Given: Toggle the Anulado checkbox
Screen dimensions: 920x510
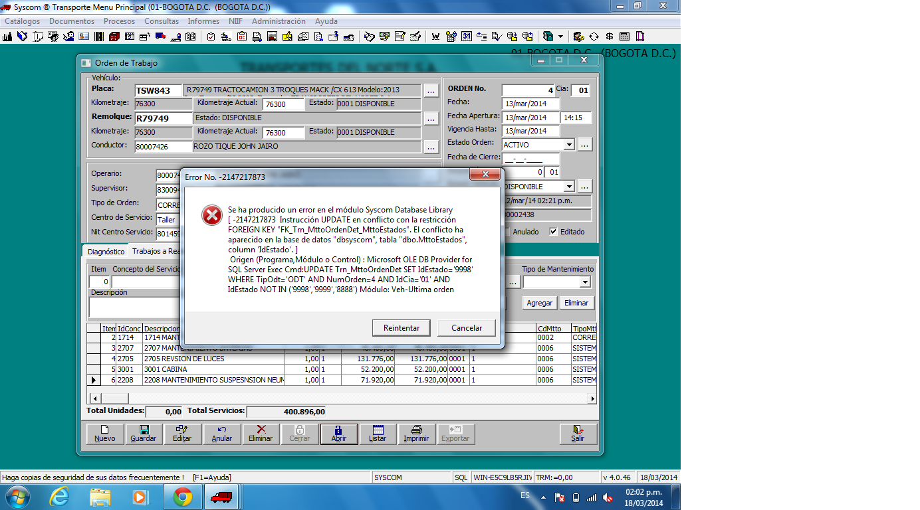Looking at the screenshot, I should (x=507, y=232).
